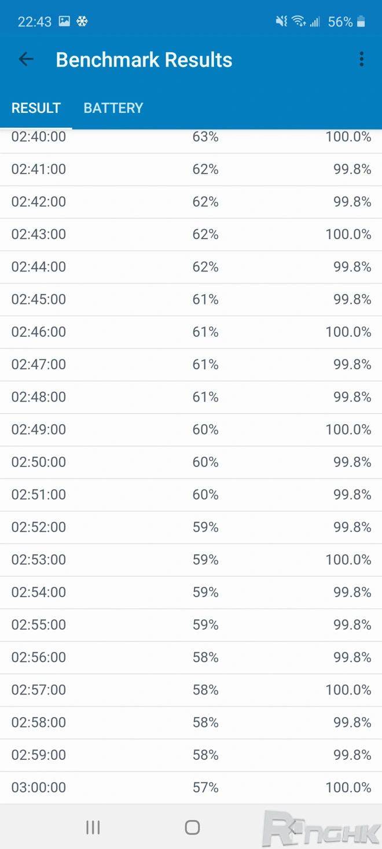Tap the 22:43 clock in status bar
The image size is (382, 849).
coord(35,22)
